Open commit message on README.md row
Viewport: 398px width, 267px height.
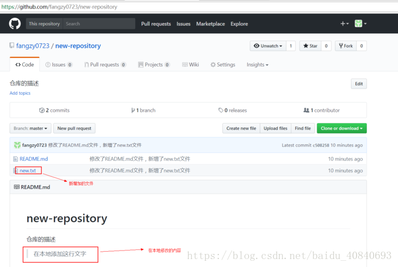[140, 159]
